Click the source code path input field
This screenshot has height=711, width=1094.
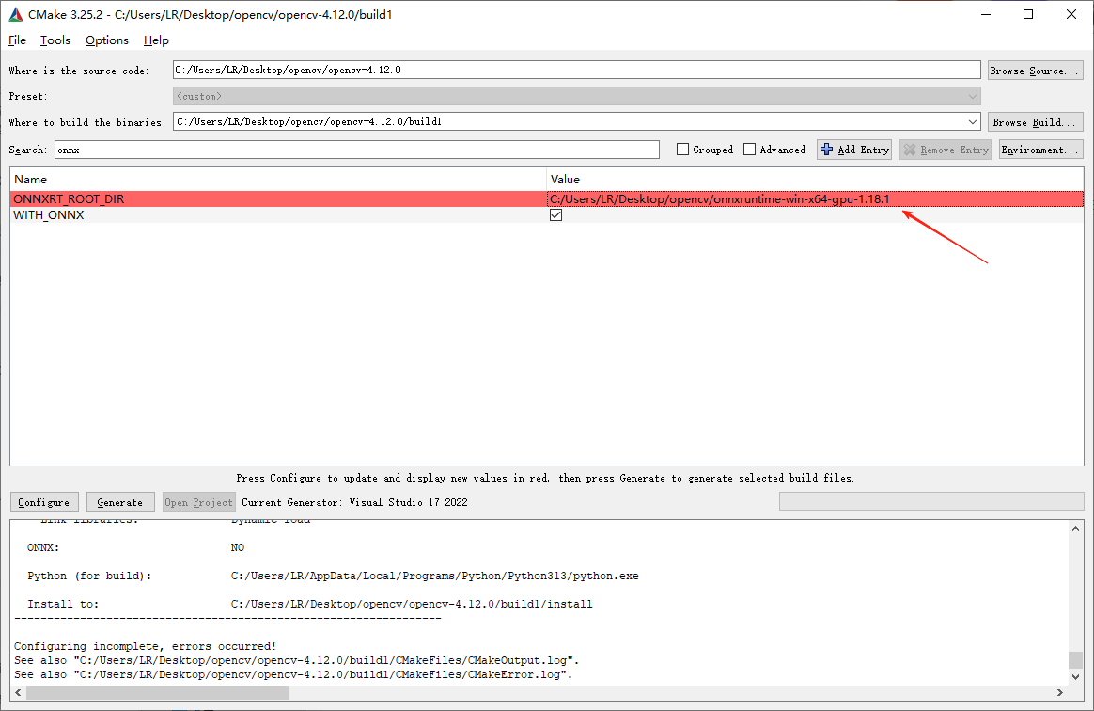577,70
